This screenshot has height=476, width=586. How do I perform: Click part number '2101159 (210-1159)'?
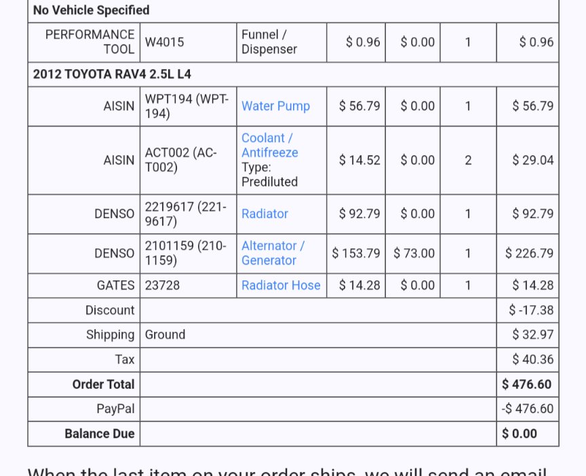(186, 253)
